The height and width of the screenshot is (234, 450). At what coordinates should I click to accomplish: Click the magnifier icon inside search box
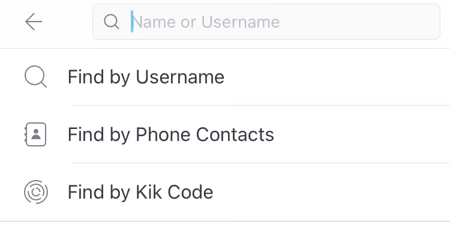coord(112,22)
